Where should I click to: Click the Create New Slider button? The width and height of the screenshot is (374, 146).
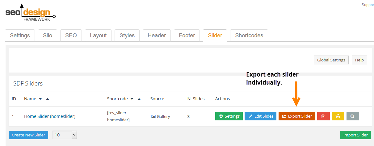pyautogui.click(x=28, y=135)
